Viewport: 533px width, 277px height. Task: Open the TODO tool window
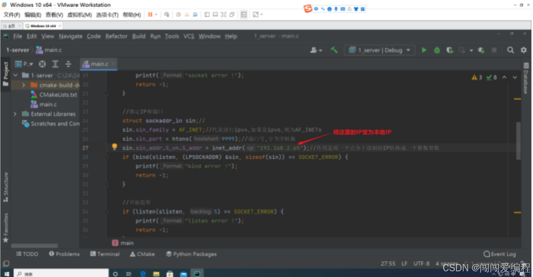(x=27, y=254)
